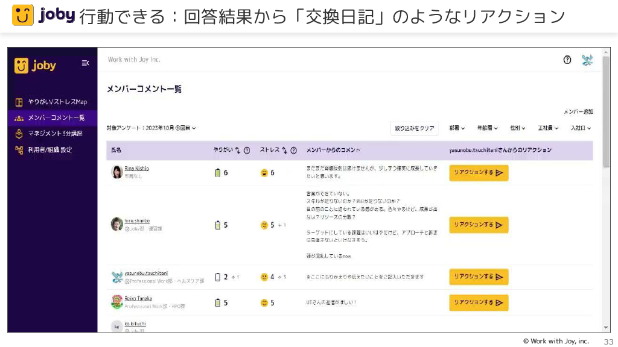Click hiro.shimbo's profile avatar
The width and height of the screenshot is (618, 347).
click(117, 224)
